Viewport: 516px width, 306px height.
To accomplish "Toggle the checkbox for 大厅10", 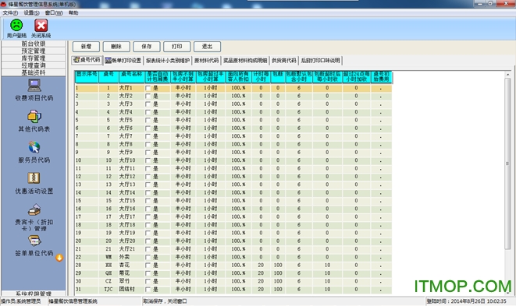I will pos(148,161).
